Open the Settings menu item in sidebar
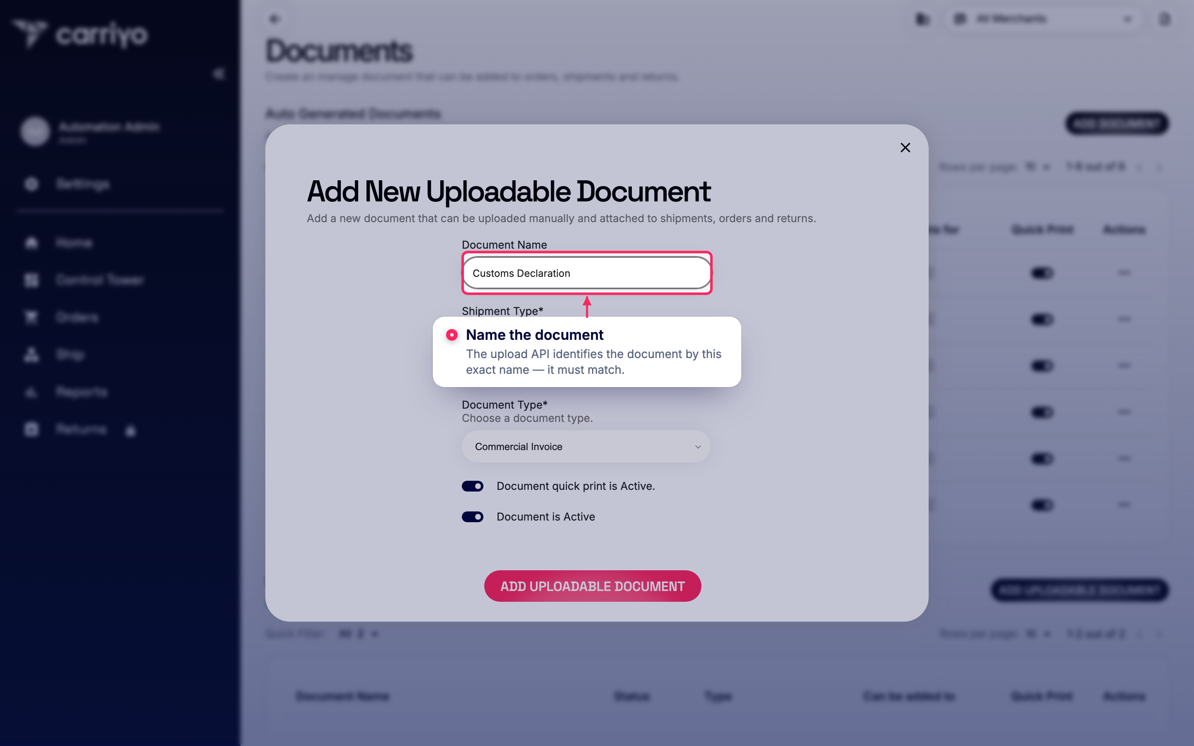The height and width of the screenshot is (746, 1194). coord(83,184)
